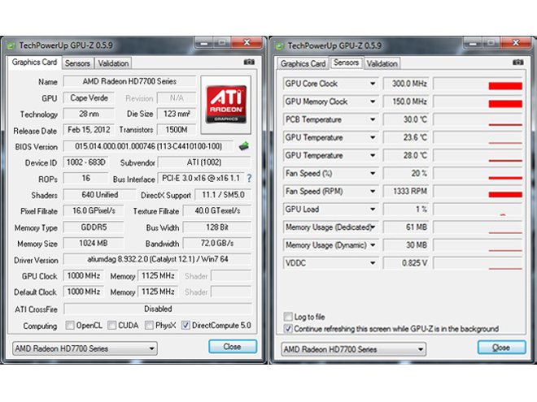Viewport: 537px width, 402px height.
Task: Click the 40.0 GTexel/s texture fillrate
Action: 217,211
